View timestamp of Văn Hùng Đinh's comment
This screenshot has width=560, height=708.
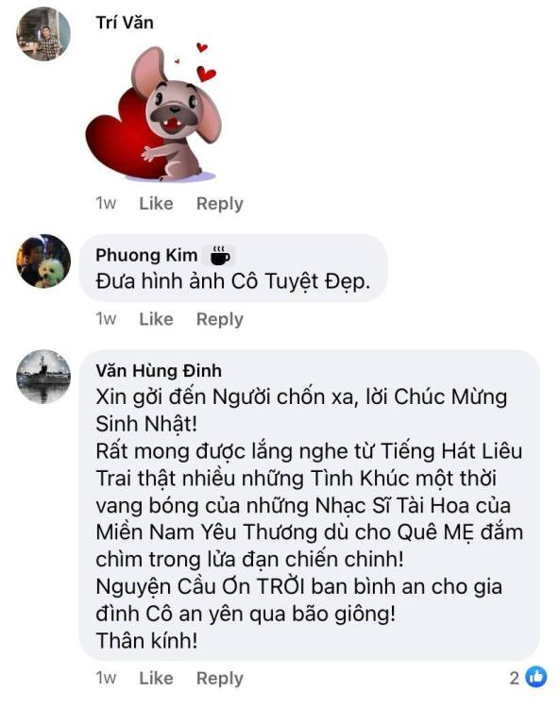pyautogui.click(x=106, y=678)
